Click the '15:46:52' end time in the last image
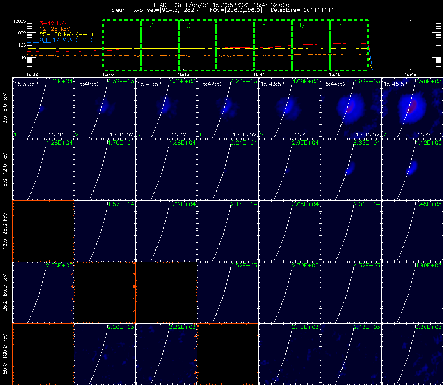Screen dimensions: 443x385 [429, 134]
